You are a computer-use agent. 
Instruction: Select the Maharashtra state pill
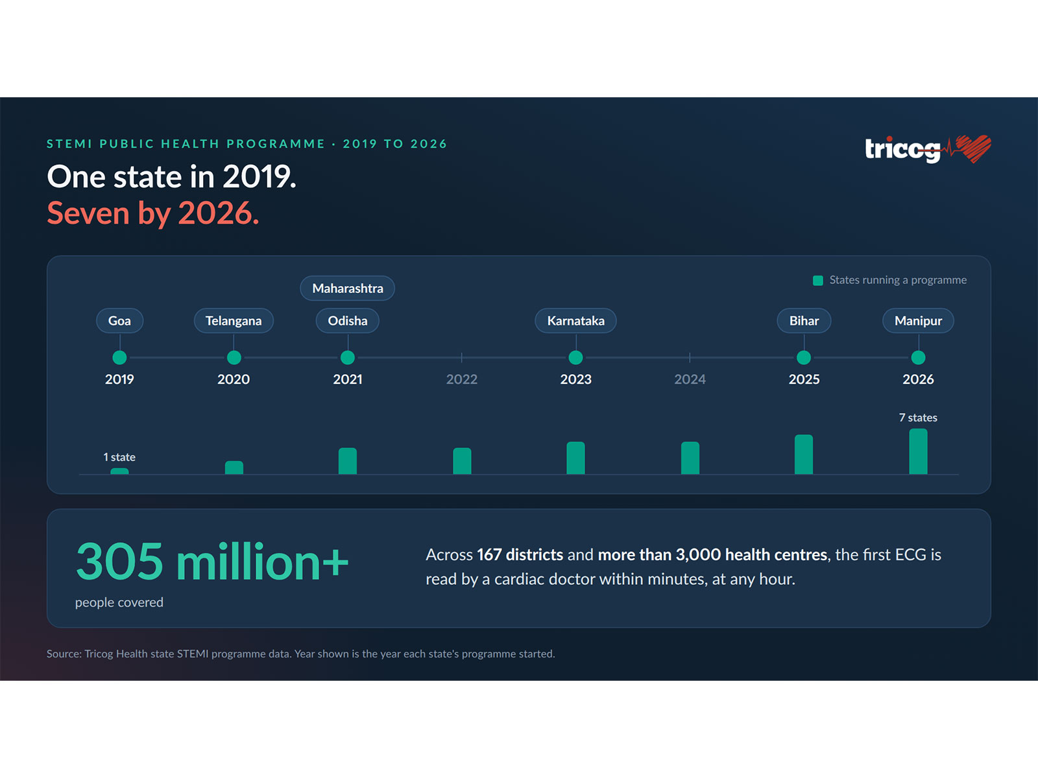(348, 288)
